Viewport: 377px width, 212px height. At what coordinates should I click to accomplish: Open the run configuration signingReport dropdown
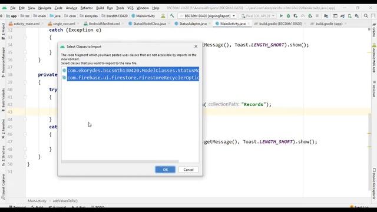pyautogui.click(x=207, y=16)
